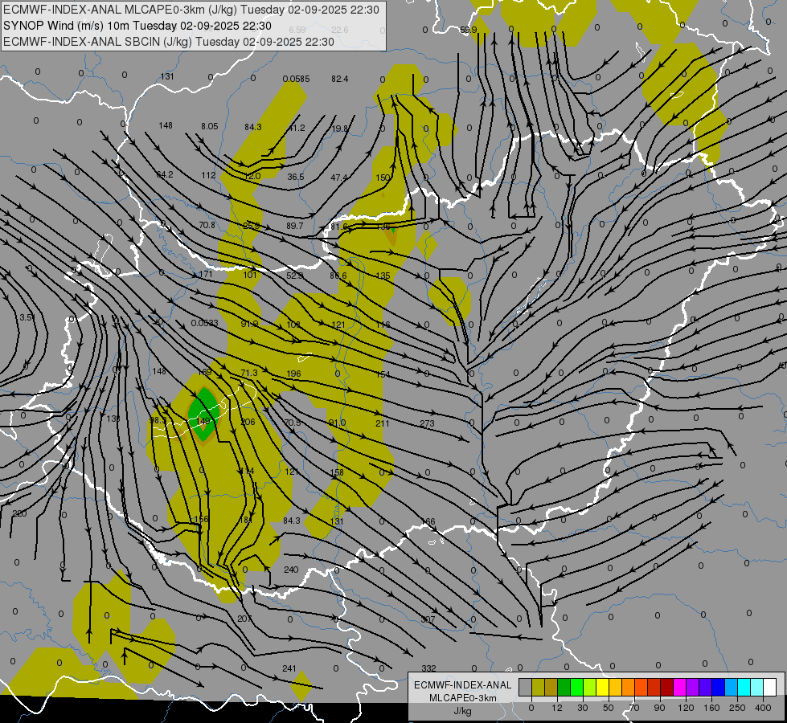The width and height of the screenshot is (787, 723).
Task: Select the map value 207
Action: point(244,619)
